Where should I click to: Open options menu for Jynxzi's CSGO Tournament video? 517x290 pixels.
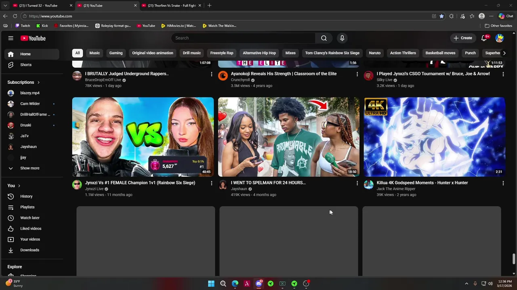tap(503, 74)
